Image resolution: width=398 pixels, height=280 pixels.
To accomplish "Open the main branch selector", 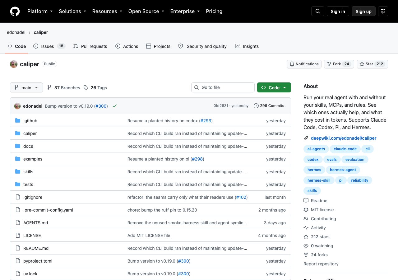I will (x=26, y=87).
